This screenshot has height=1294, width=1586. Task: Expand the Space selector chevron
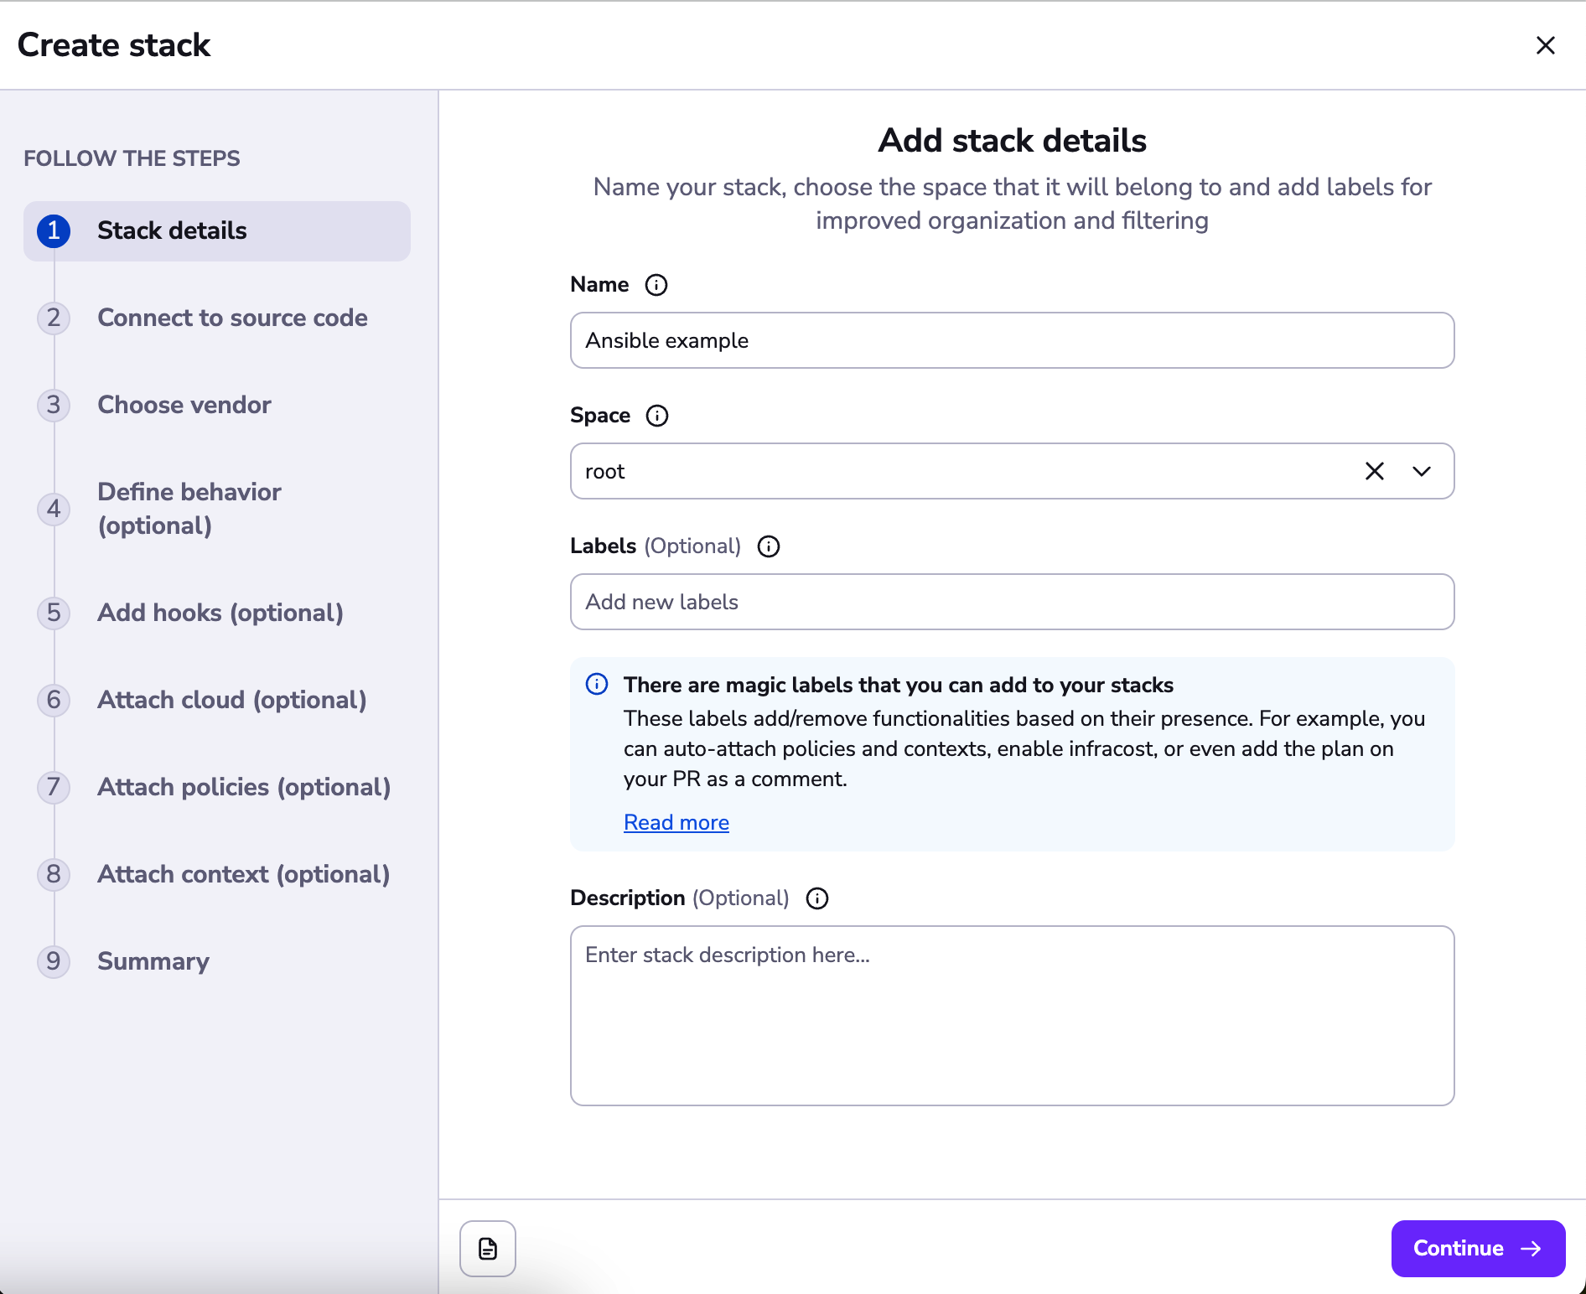pyautogui.click(x=1421, y=471)
